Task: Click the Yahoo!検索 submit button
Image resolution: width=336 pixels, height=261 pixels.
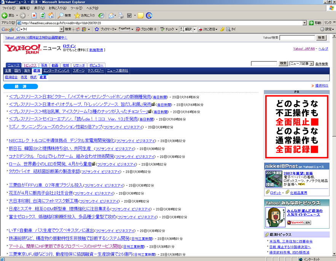Action: (x=321, y=38)
